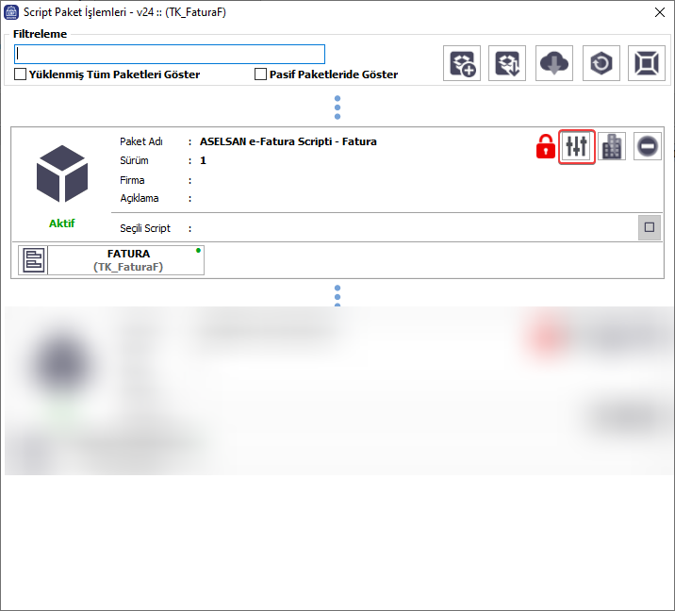Click into the Filtreleme text field
Image resolution: width=675 pixels, height=611 pixels.
pos(170,54)
